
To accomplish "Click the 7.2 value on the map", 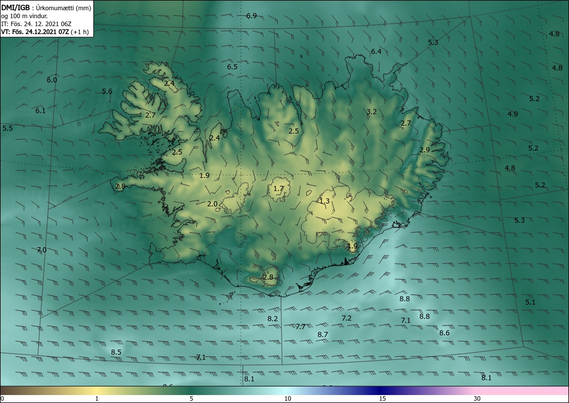I will click(x=347, y=318).
